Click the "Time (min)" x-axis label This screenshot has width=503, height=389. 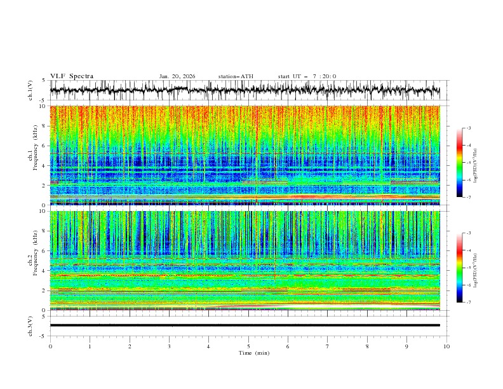254,353
